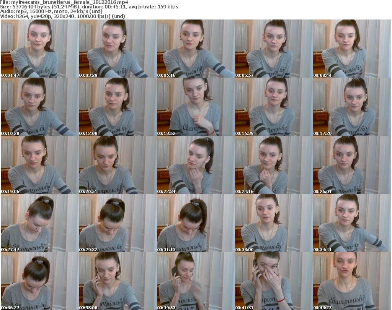Click the thumbnail at 00:17:20
This screenshot has width=392, height=310.
[x=352, y=107]
